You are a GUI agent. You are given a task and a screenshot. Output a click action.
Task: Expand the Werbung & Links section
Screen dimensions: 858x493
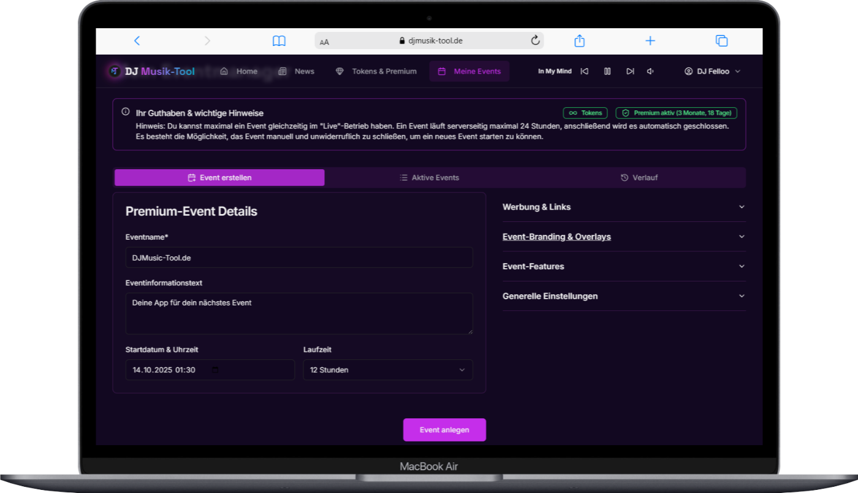click(623, 207)
